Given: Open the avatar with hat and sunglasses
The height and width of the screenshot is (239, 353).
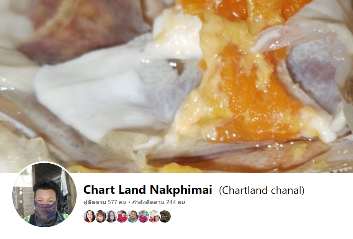Looking at the screenshot, I should click(144, 216).
